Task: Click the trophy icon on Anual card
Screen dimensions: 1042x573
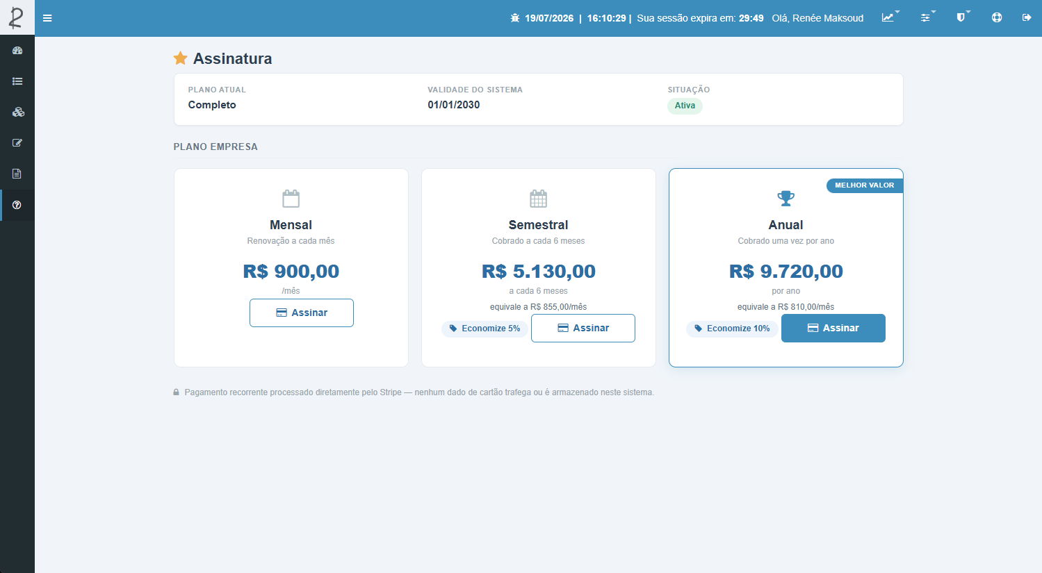Action: 786,199
